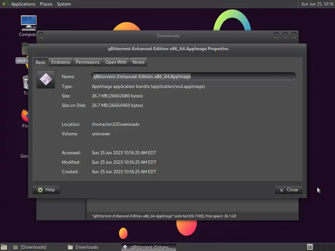Open the Open With tab

pos(116,62)
